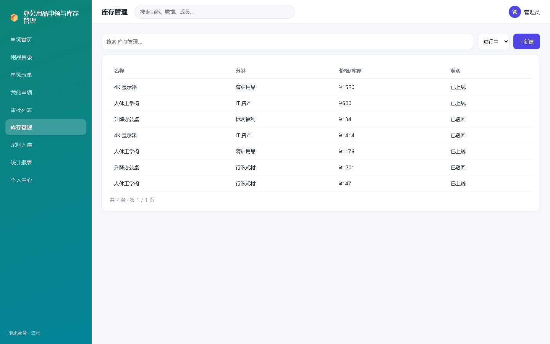This screenshot has height=344, width=550.
Task: Click the 价格/库存 column header
Action: [350, 71]
